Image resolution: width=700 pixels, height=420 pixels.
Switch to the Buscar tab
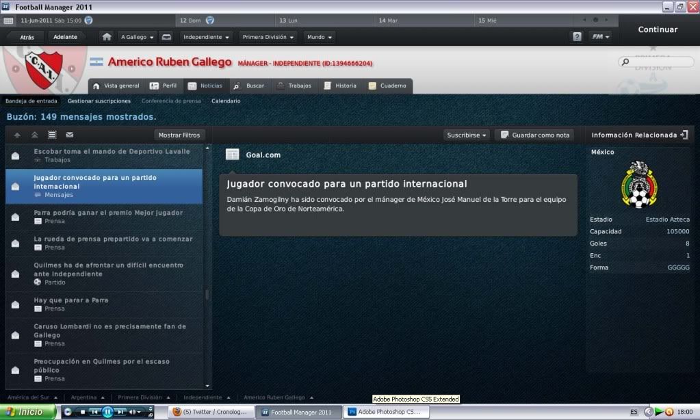(x=249, y=86)
